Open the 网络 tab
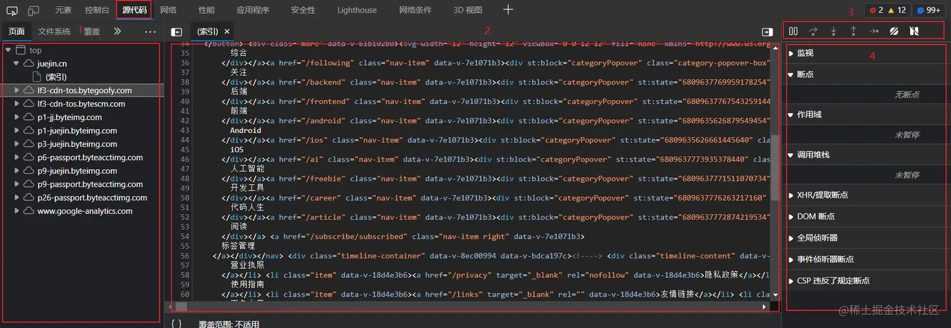Image resolution: width=951 pixels, height=328 pixels. pyautogui.click(x=168, y=10)
